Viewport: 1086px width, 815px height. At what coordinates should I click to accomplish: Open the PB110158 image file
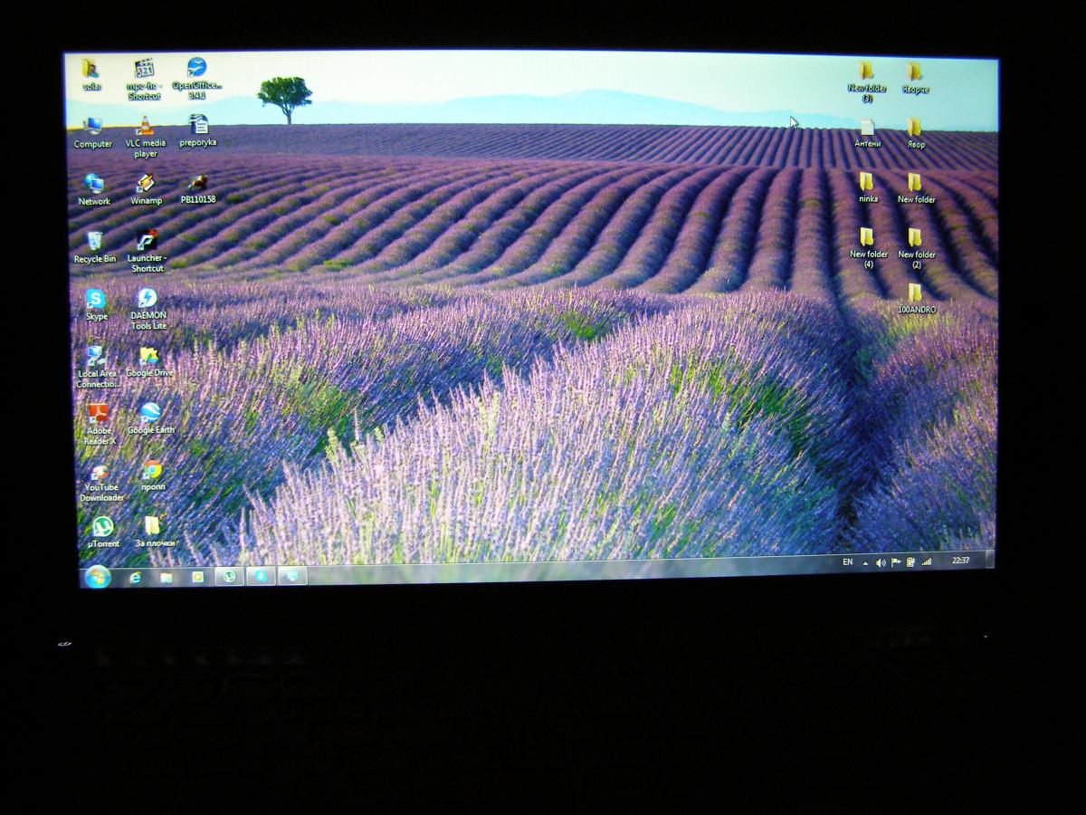pos(198,183)
